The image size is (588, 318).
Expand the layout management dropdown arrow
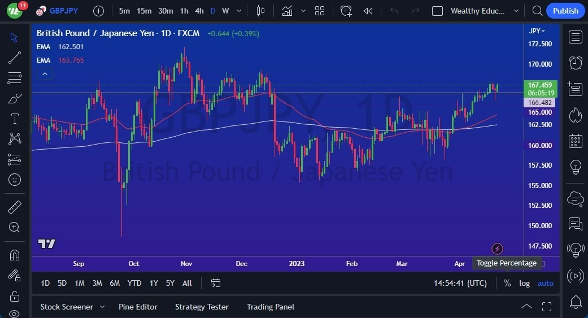tap(516, 11)
